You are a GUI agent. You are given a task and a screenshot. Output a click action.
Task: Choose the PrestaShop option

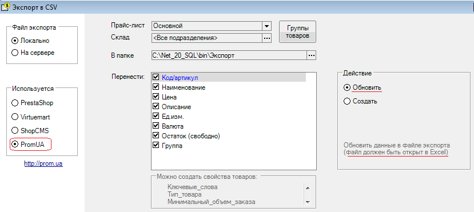pyautogui.click(x=14, y=103)
